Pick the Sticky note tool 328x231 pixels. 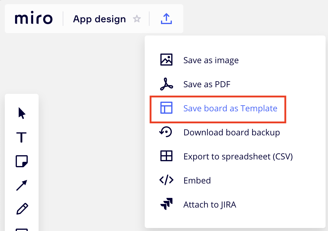[x=22, y=161]
